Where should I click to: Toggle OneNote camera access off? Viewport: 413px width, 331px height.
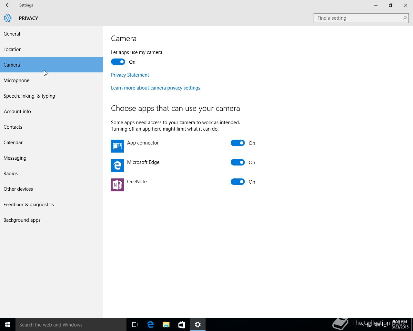pos(238,182)
